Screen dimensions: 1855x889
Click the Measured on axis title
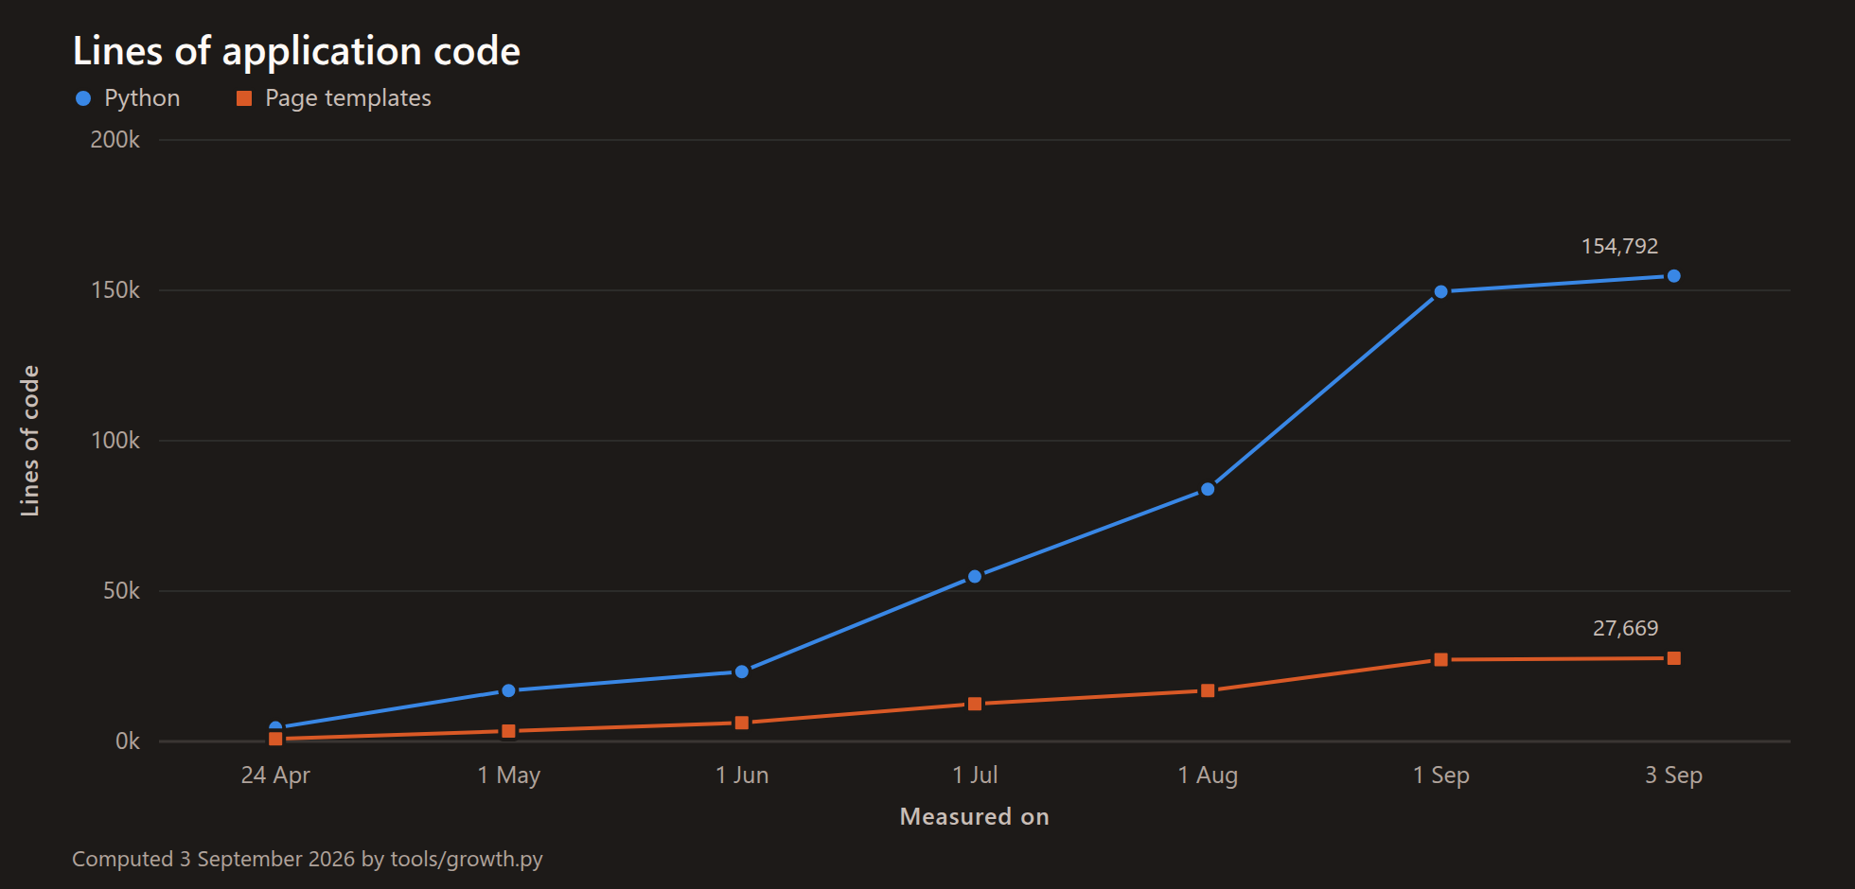coord(975,816)
